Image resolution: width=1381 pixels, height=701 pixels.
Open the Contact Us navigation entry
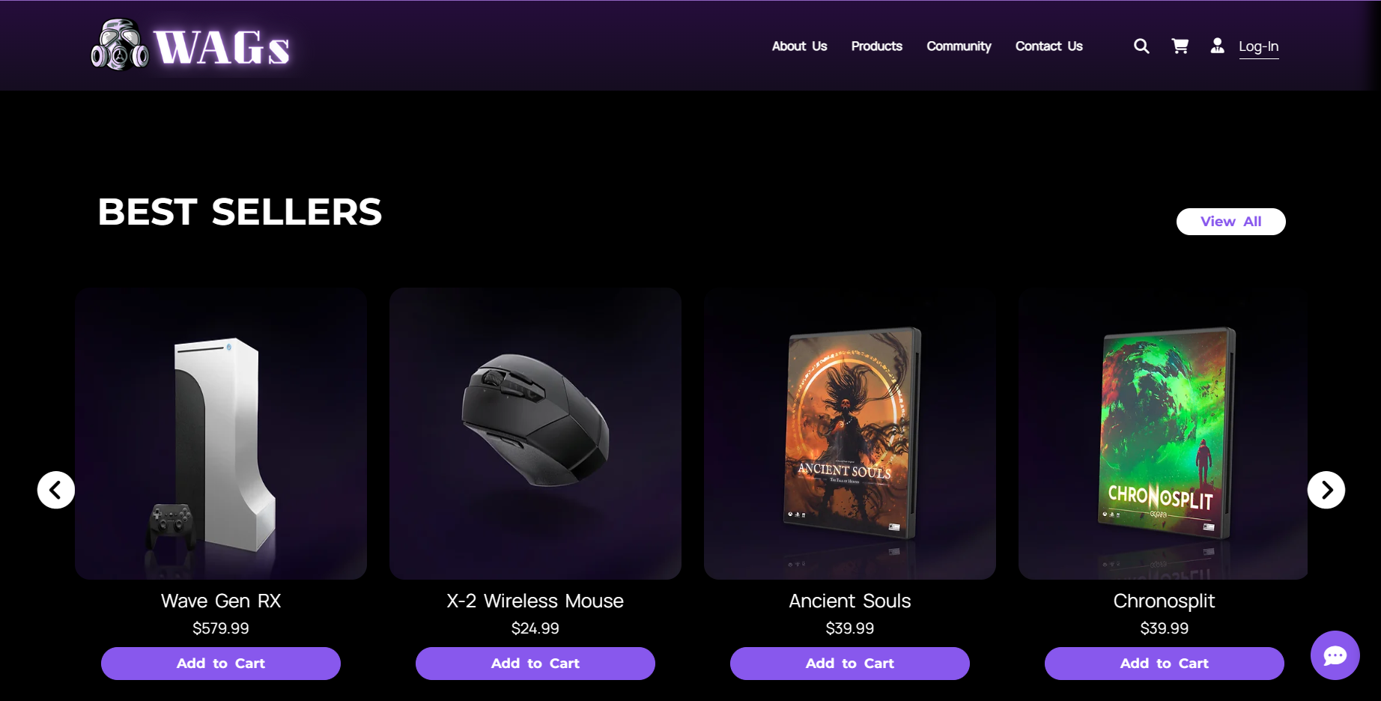pyautogui.click(x=1048, y=46)
